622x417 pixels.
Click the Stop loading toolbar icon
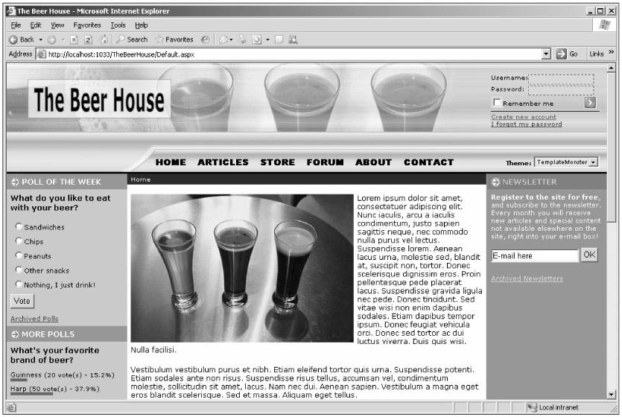(74, 39)
